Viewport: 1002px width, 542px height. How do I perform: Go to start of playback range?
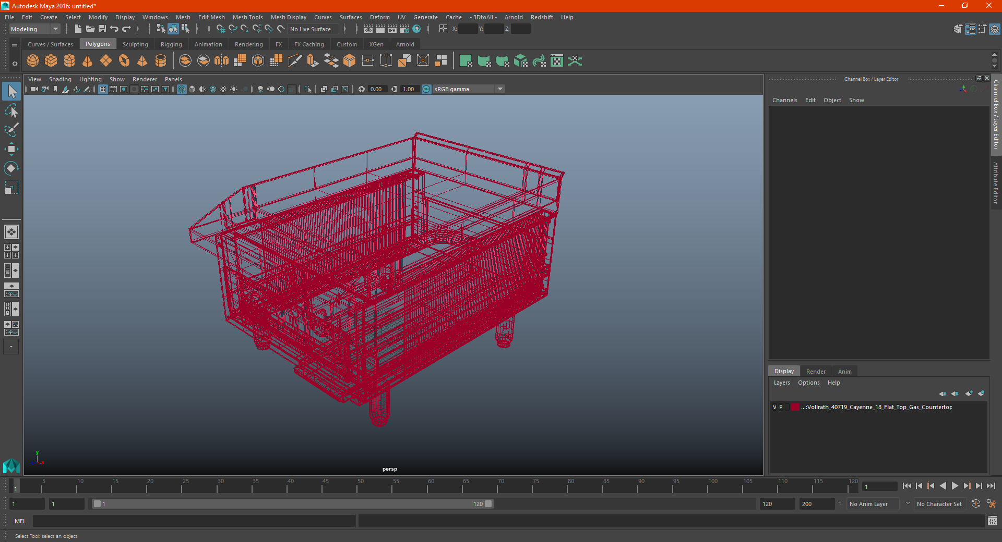click(x=907, y=486)
